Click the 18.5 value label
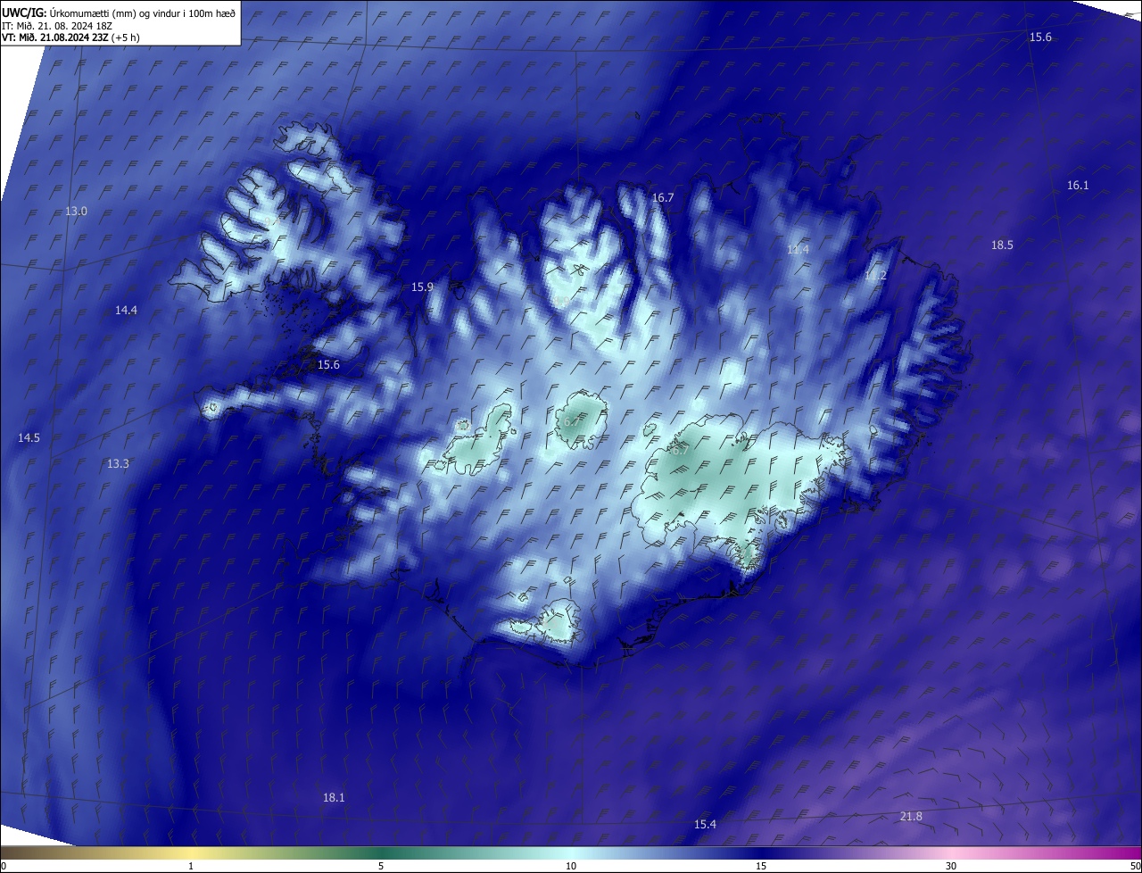1142x873 pixels. point(1002,245)
